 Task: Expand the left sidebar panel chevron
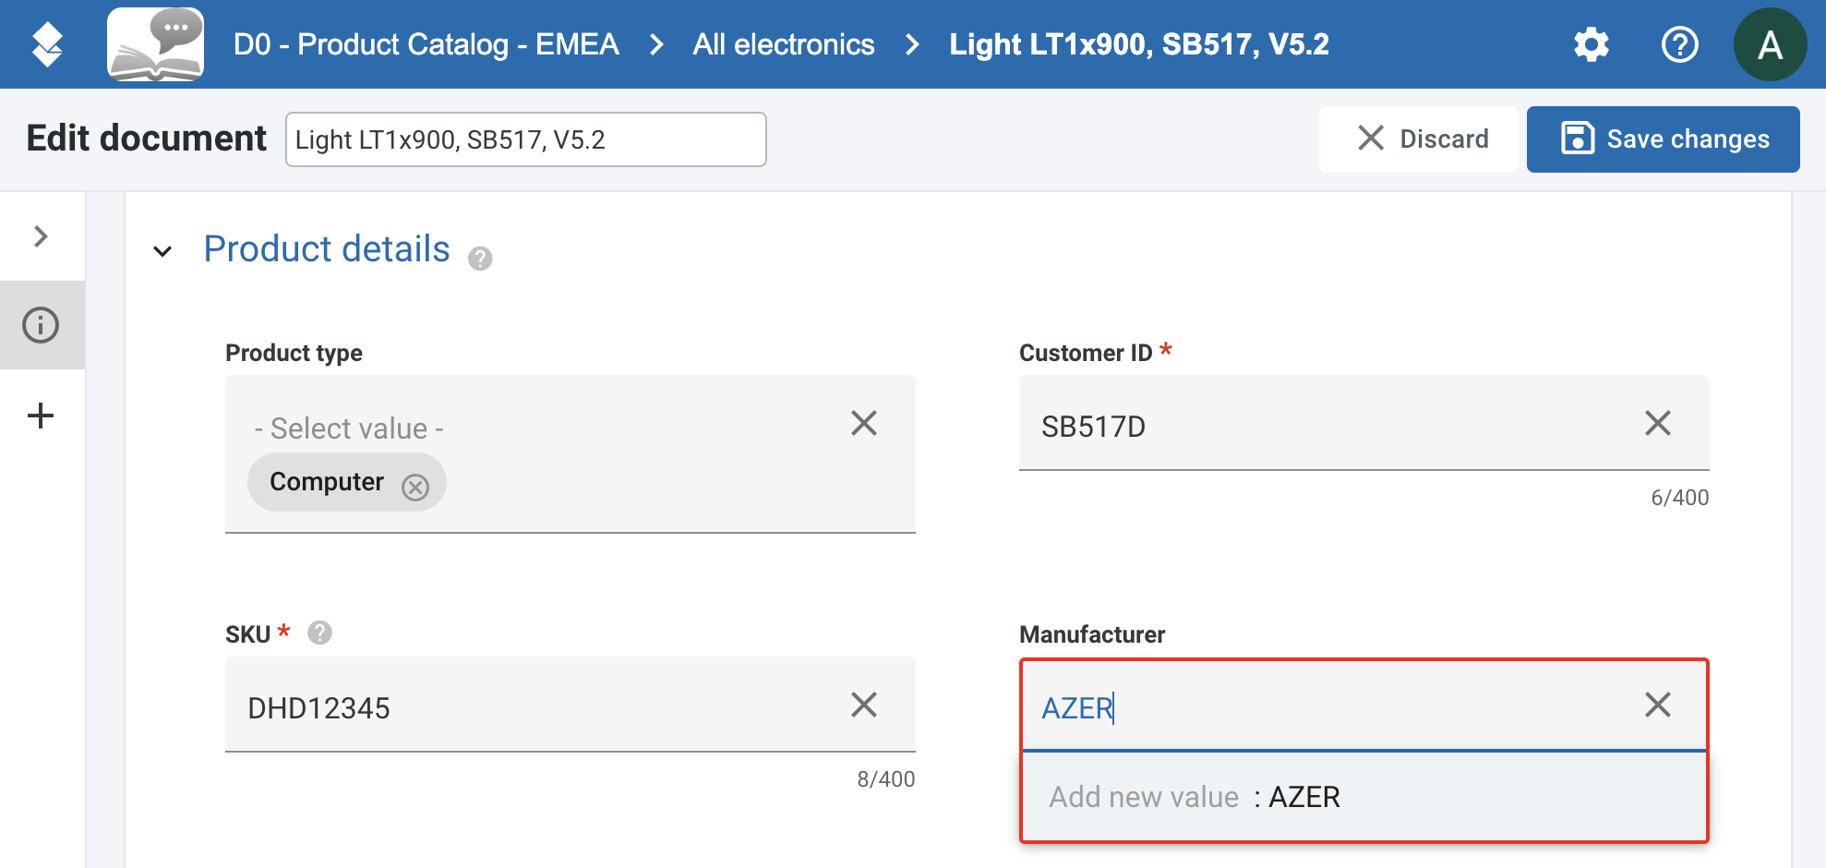click(41, 236)
